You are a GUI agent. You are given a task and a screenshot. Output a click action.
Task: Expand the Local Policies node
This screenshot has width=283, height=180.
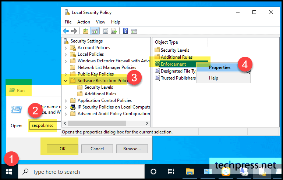coord(66,55)
